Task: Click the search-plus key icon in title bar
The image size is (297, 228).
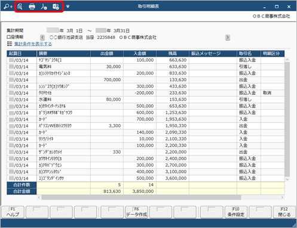Action: tap(8, 7)
